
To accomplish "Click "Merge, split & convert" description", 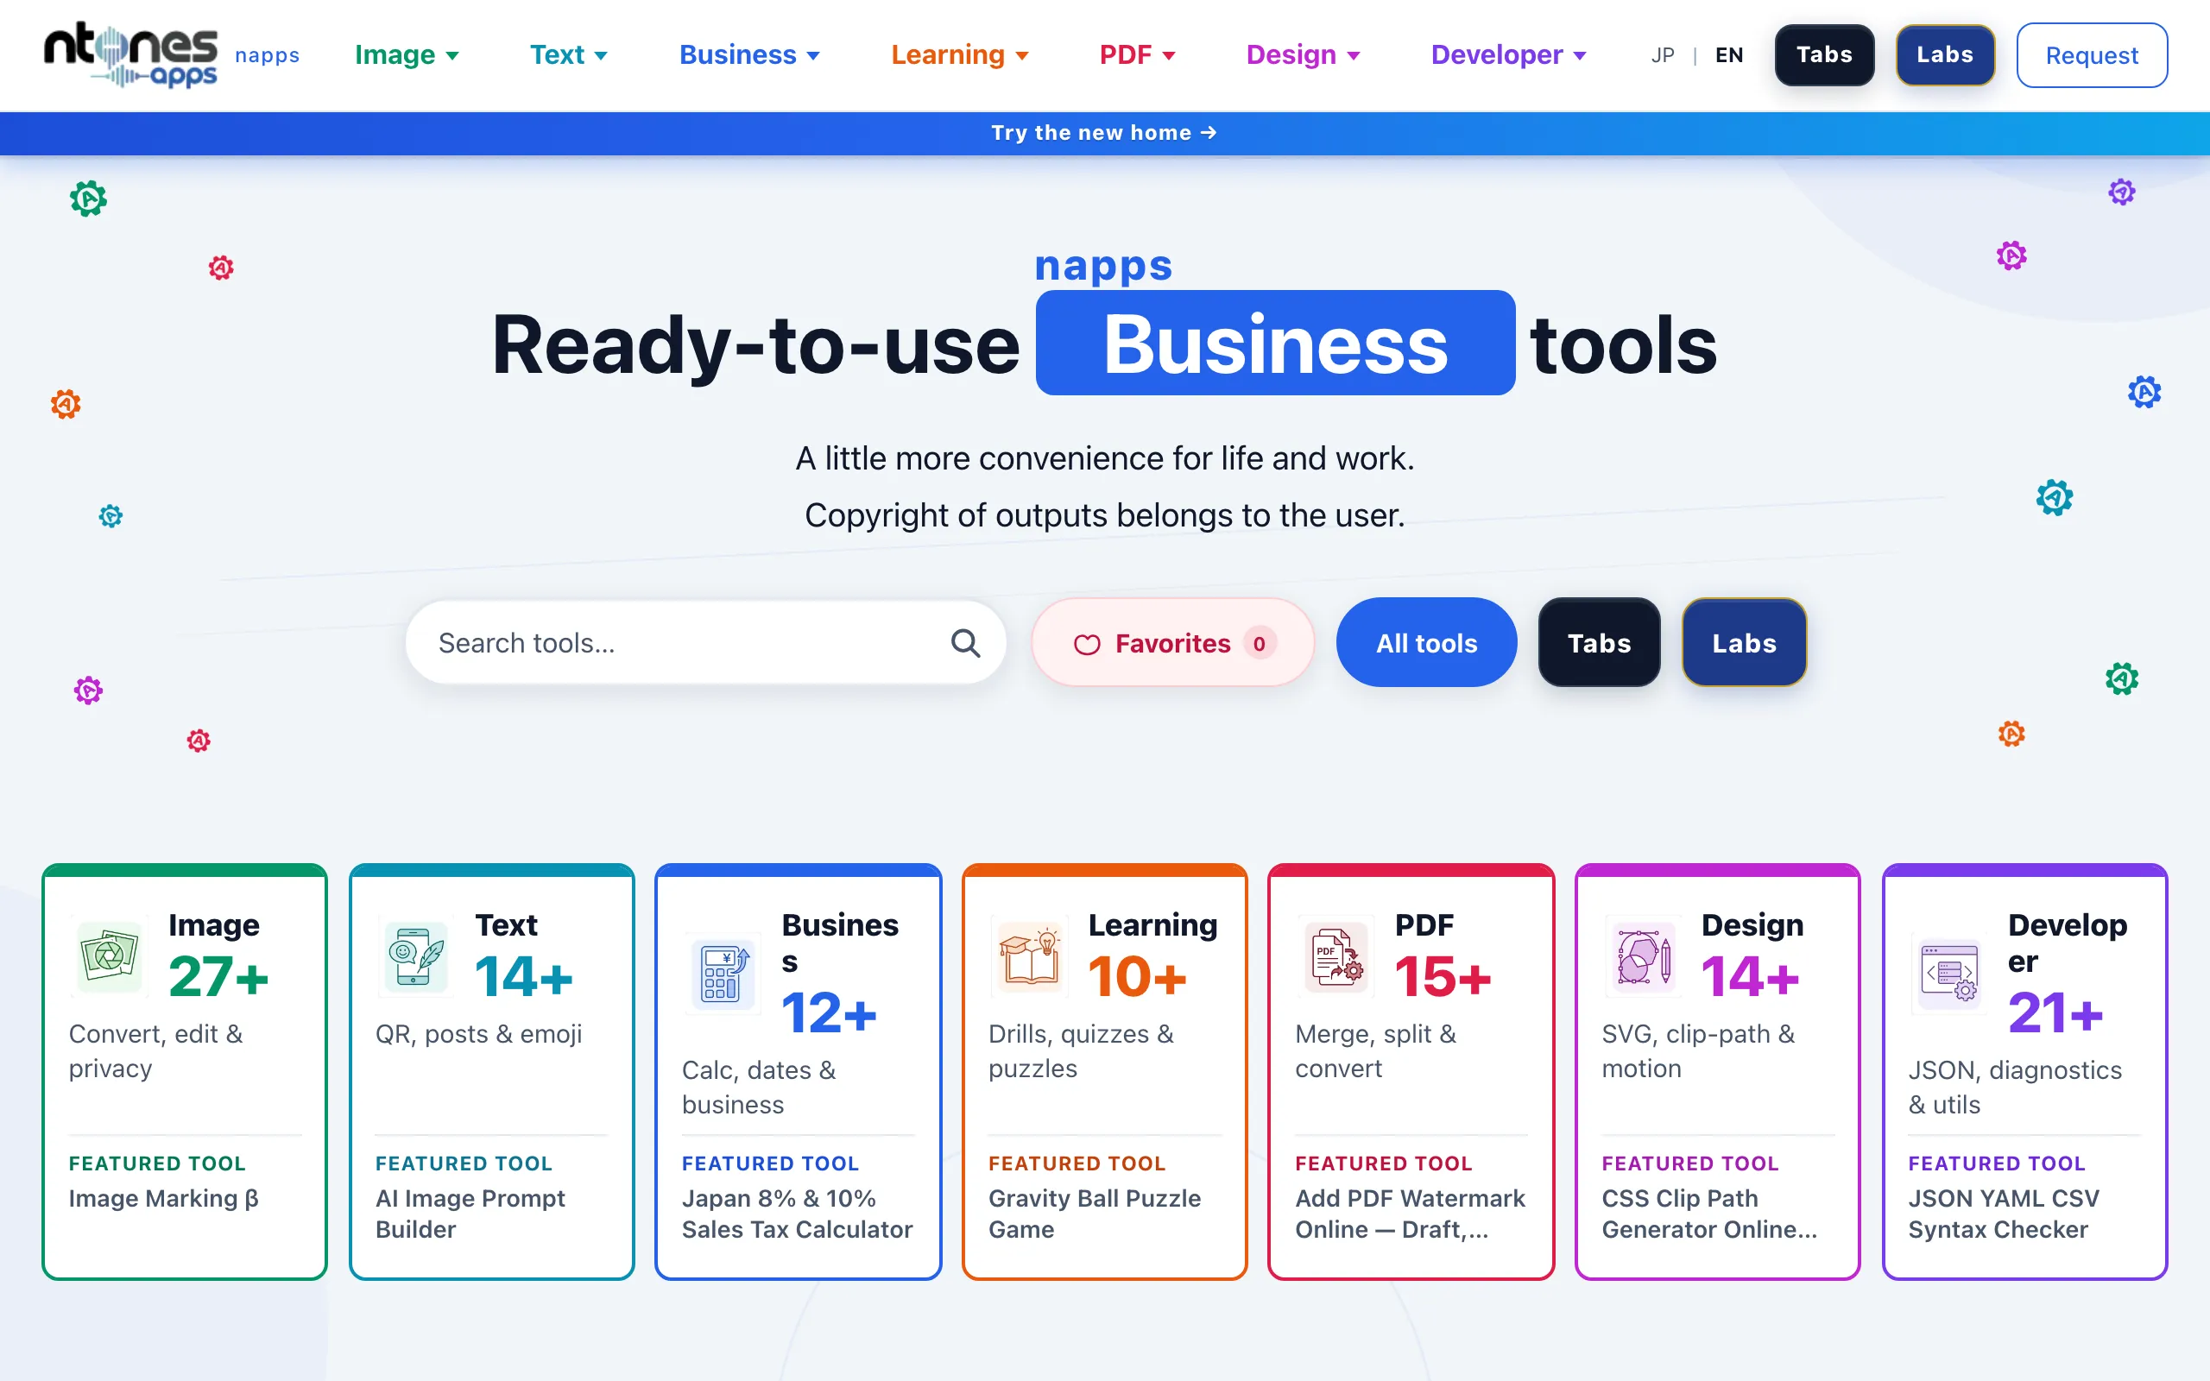I will pyautogui.click(x=1375, y=1051).
